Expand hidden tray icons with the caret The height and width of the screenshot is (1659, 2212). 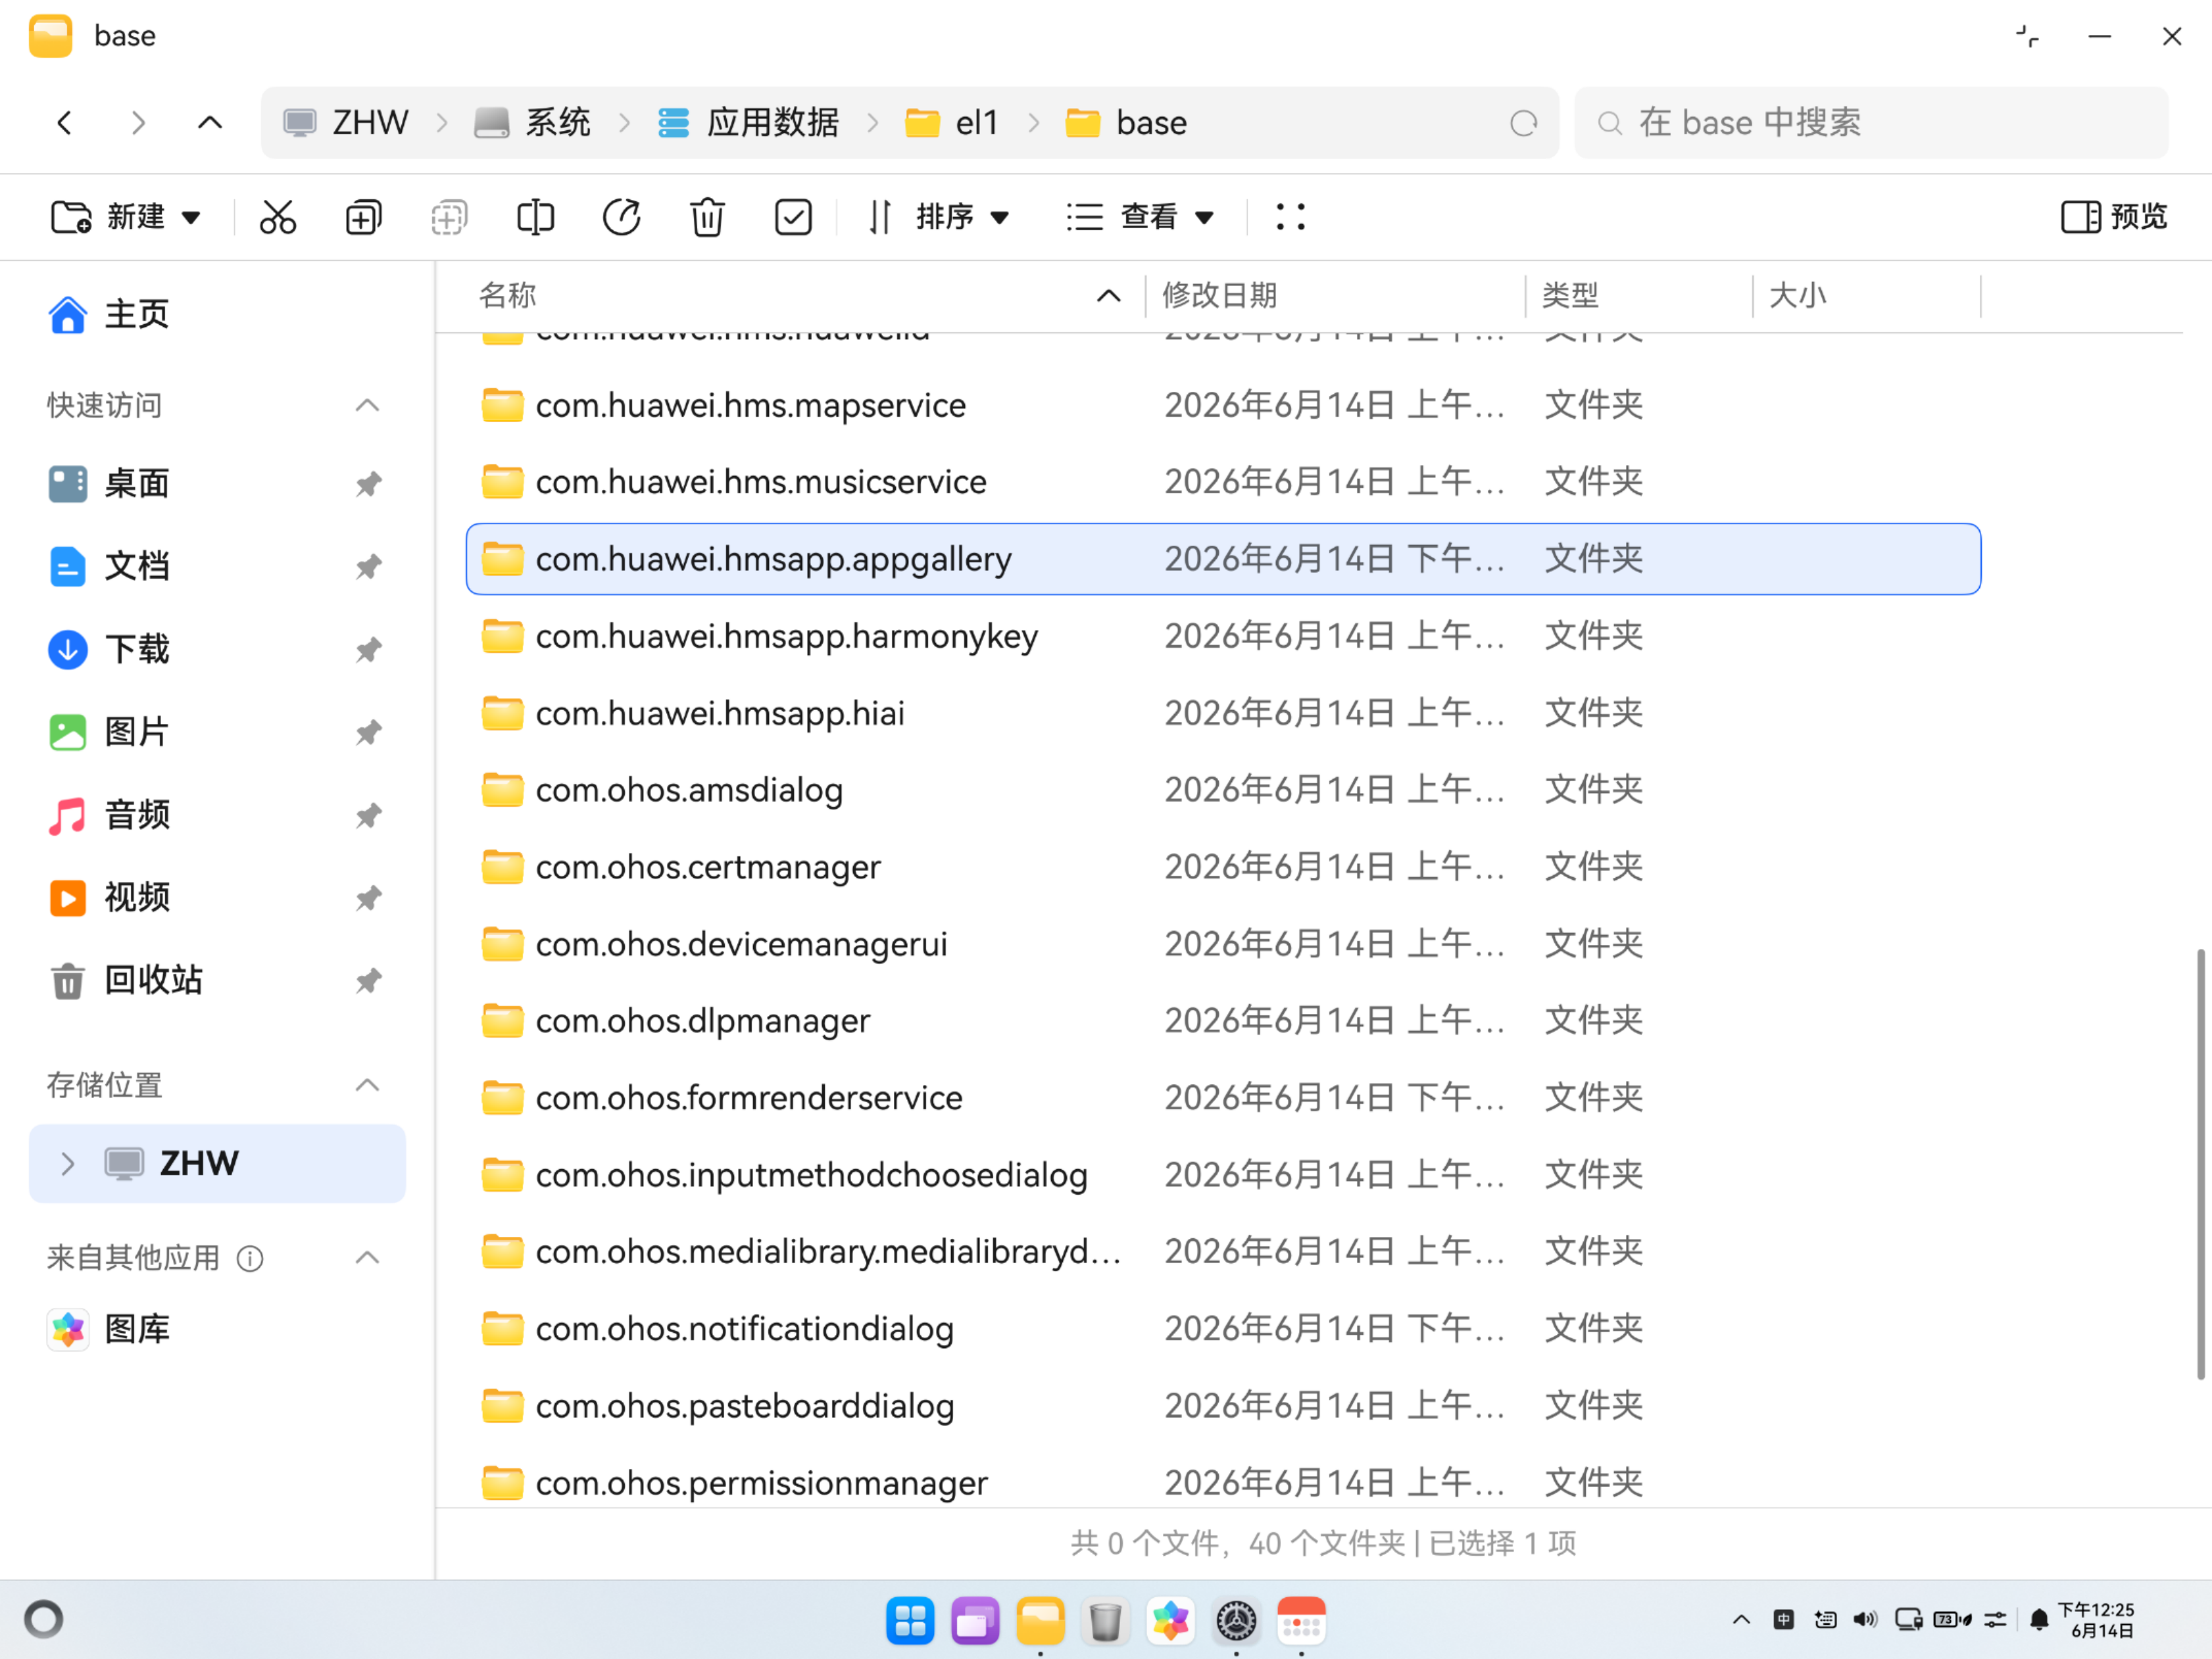(x=1741, y=1619)
